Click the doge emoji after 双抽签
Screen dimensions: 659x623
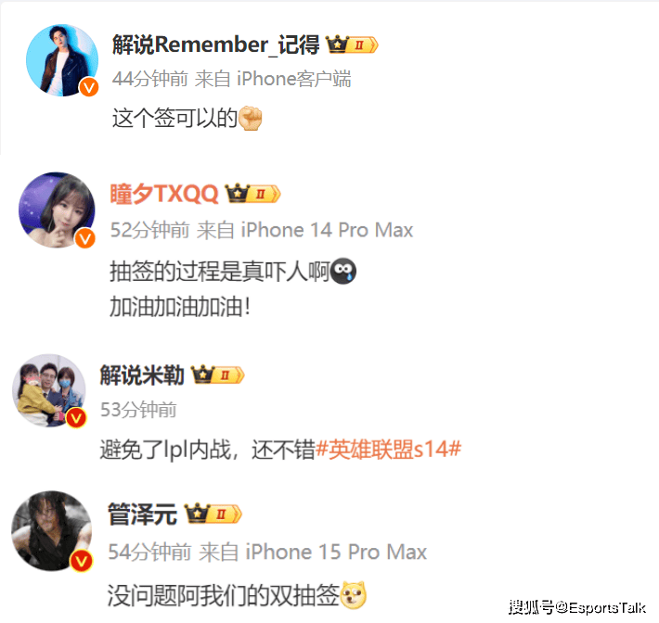coord(353,595)
